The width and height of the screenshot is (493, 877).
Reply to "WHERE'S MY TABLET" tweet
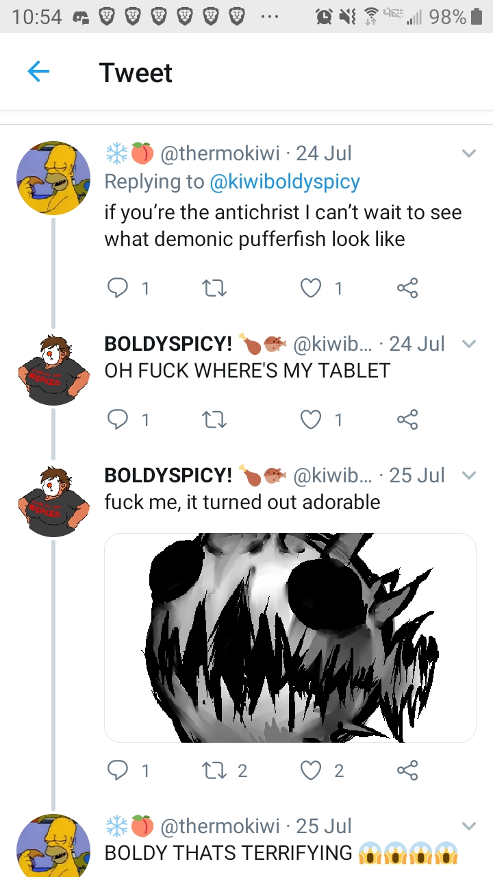click(118, 419)
